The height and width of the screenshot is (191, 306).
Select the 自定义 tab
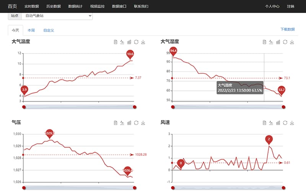coord(49,30)
